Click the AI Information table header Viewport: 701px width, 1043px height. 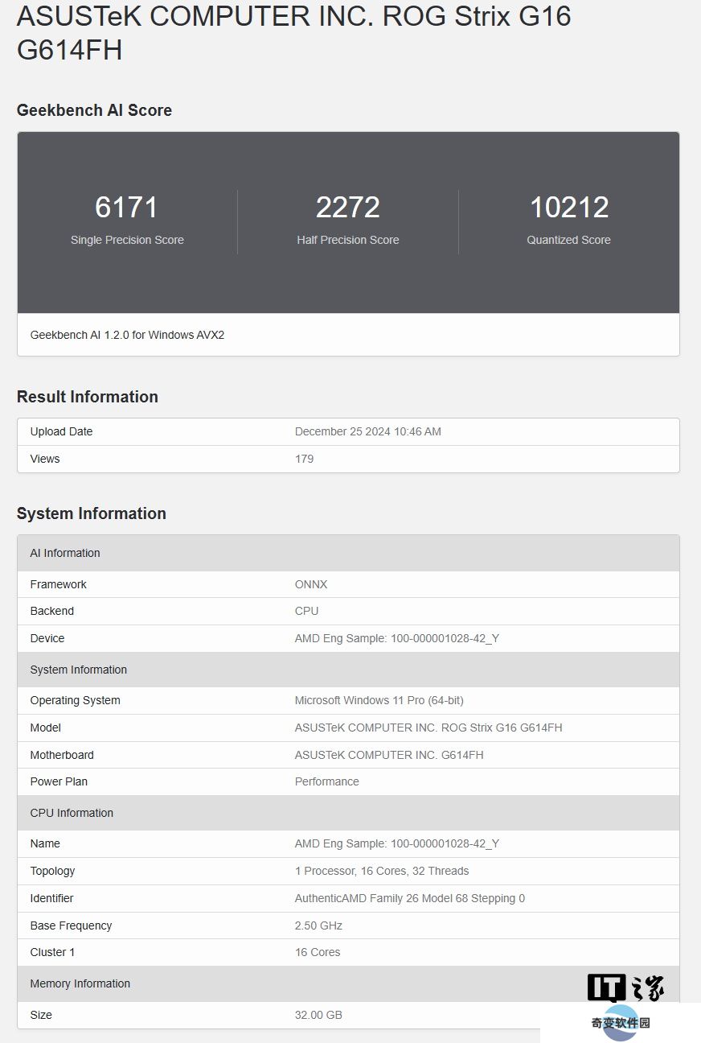coord(348,553)
